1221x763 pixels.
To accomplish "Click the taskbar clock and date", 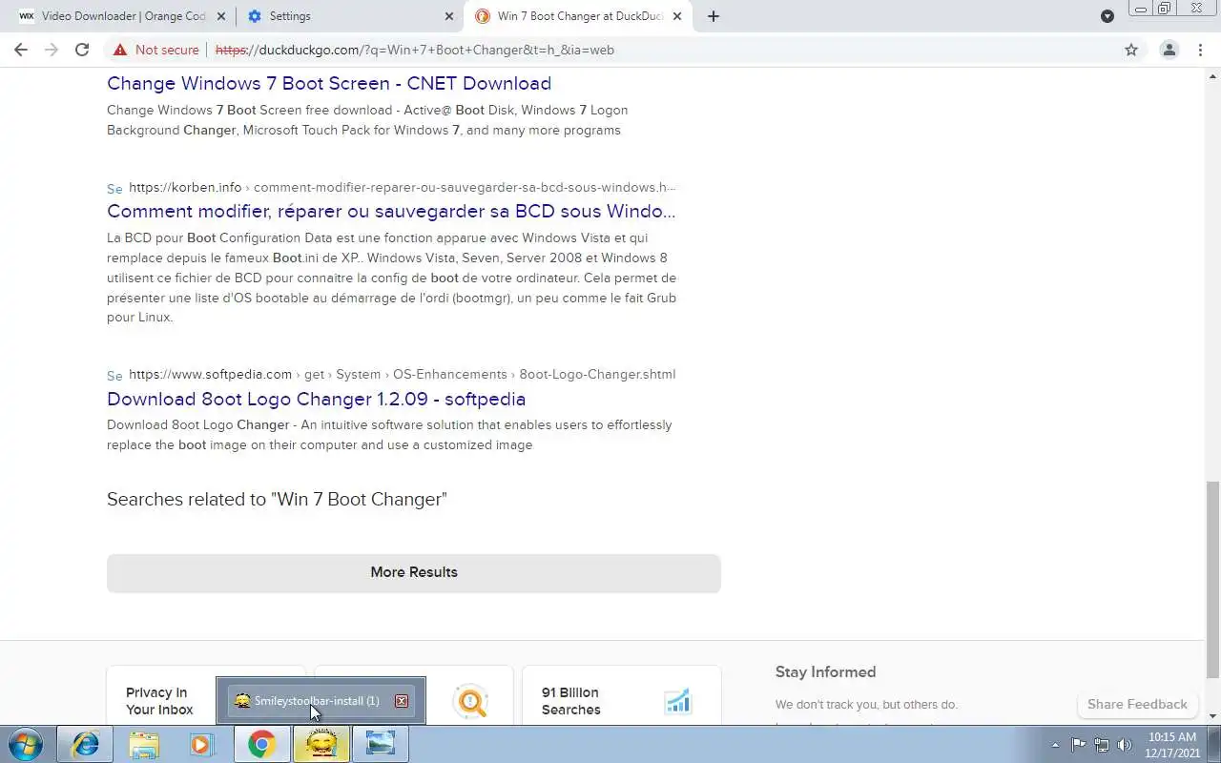I will click(x=1171, y=745).
